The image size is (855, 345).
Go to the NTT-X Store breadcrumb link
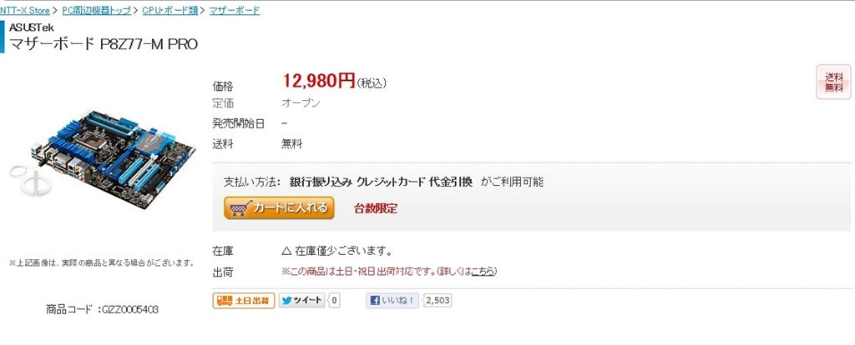point(24,10)
